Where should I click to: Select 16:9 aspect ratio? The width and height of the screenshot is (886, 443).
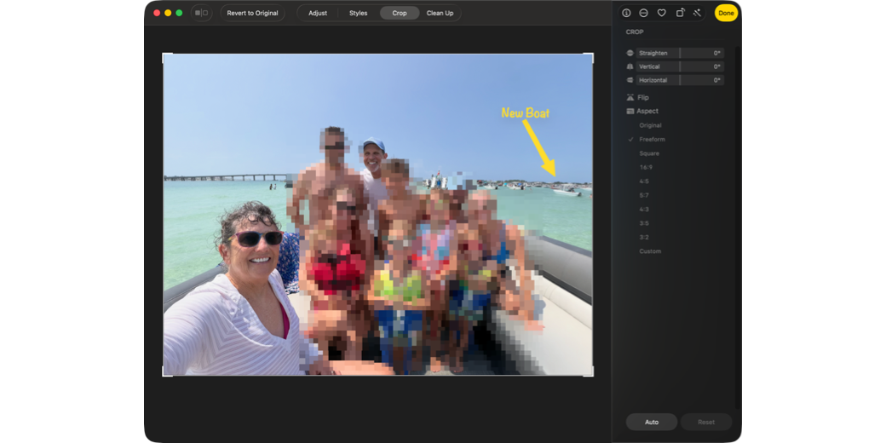click(646, 167)
